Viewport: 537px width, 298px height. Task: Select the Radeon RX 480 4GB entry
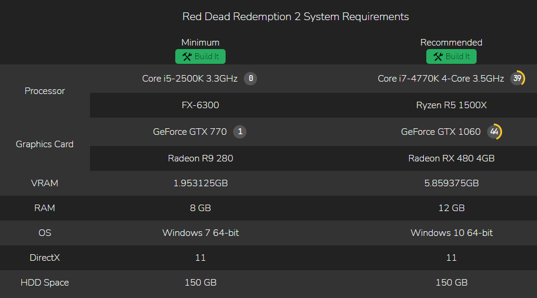pos(451,158)
